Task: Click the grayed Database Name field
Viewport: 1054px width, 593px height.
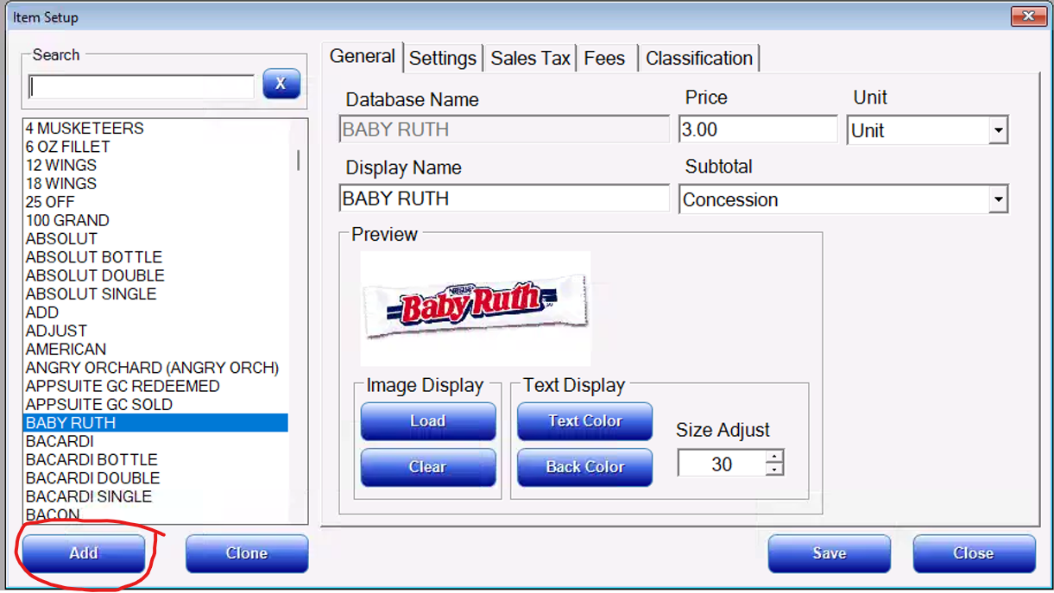Action: click(x=504, y=129)
